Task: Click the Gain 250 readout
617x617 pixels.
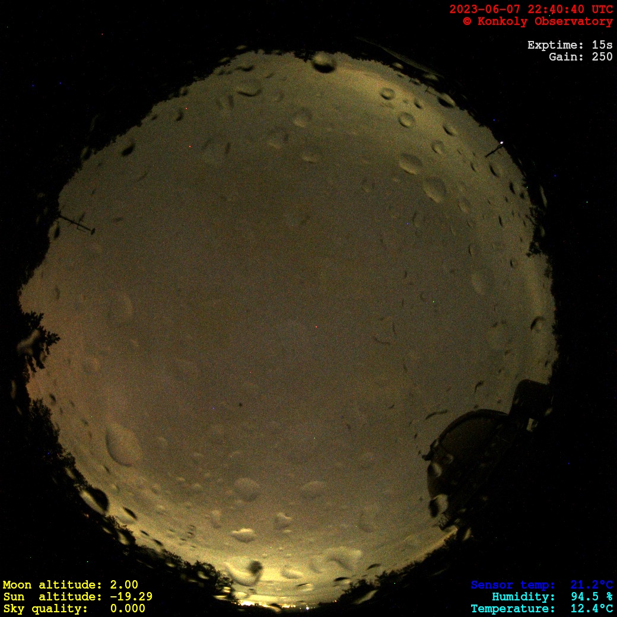Action: pos(580,57)
